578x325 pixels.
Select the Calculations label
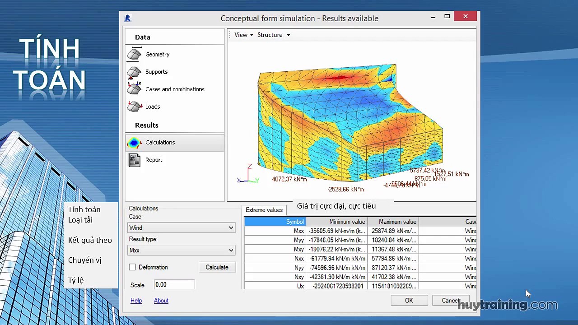[160, 142]
